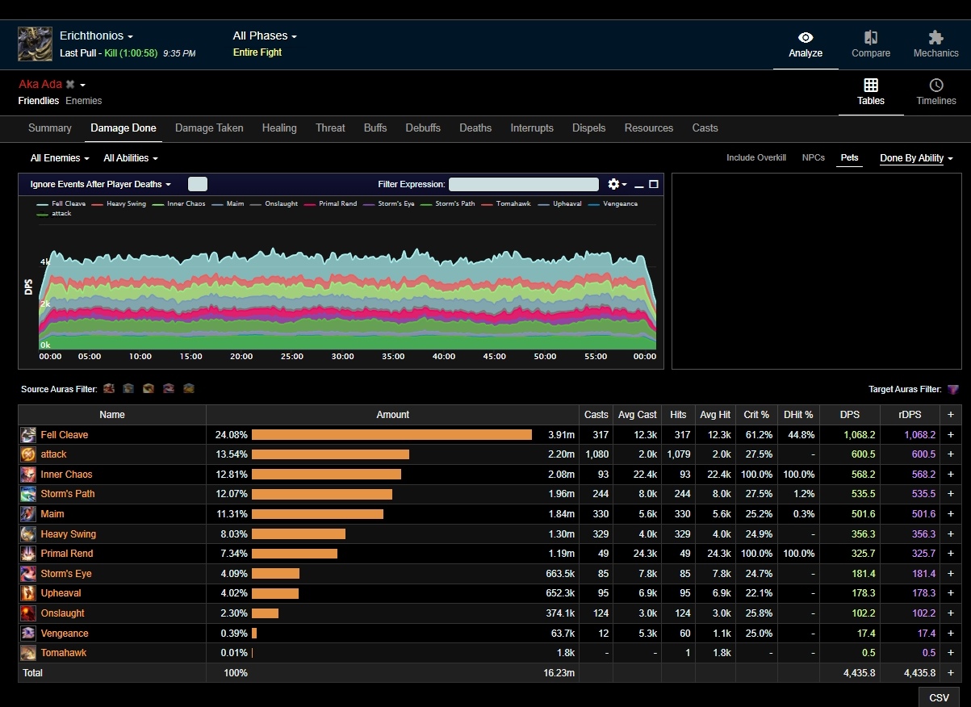Toggle the NPCs filter
The width and height of the screenshot is (971, 707).
tap(813, 158)
